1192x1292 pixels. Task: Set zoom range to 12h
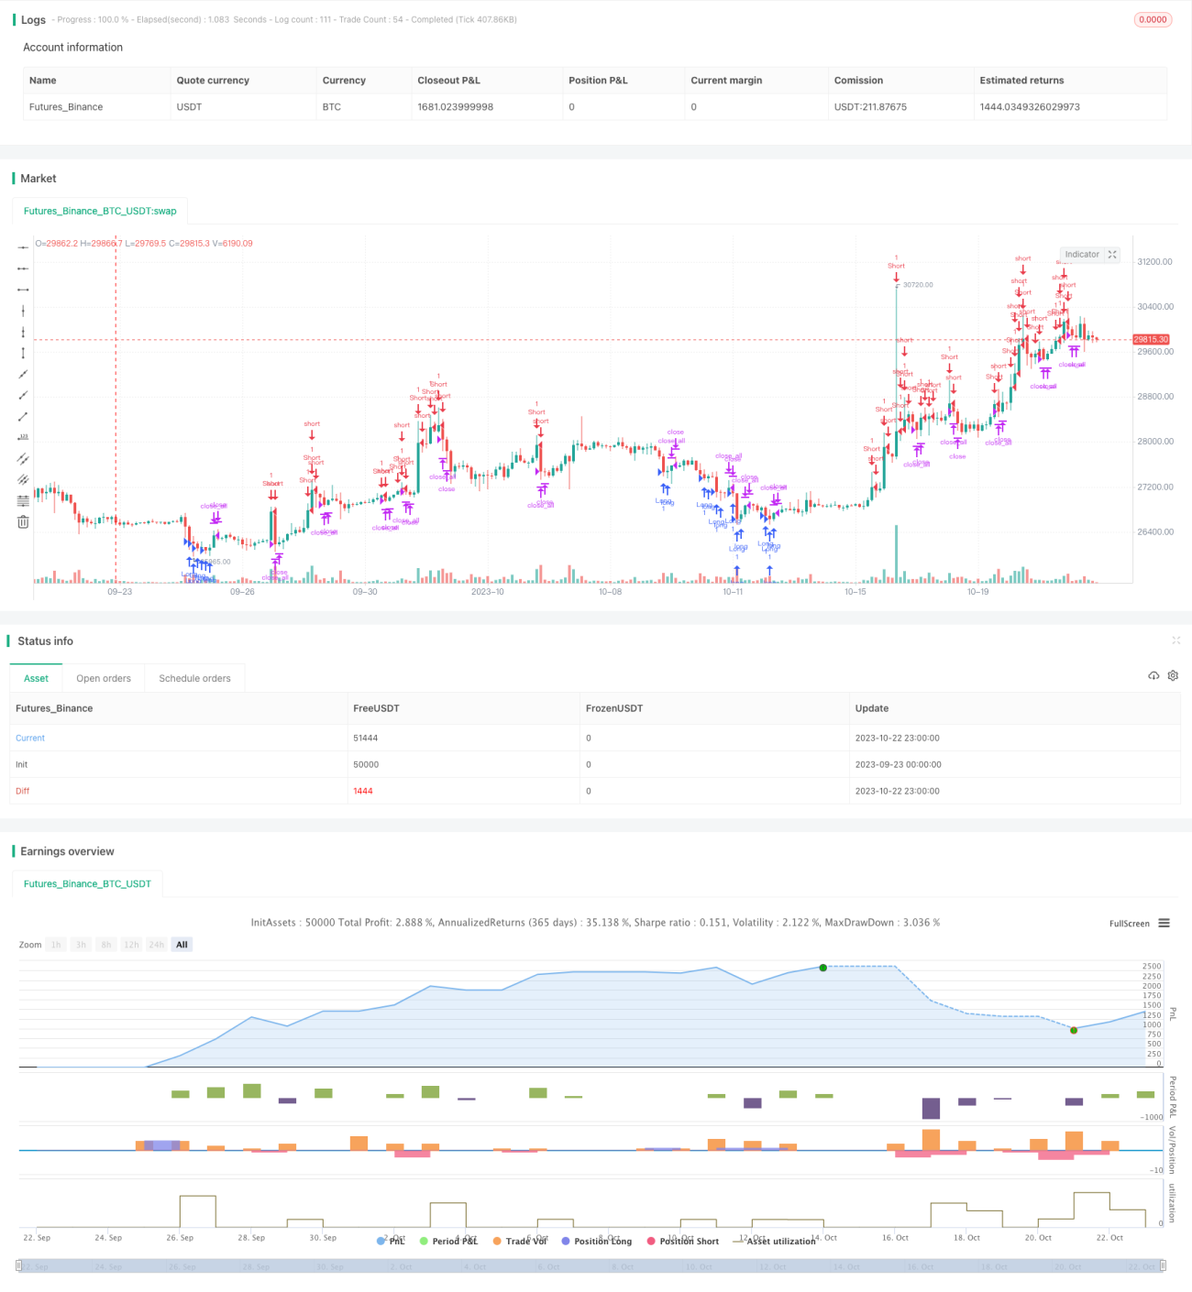pyautogui.click(x=131, y=945)
